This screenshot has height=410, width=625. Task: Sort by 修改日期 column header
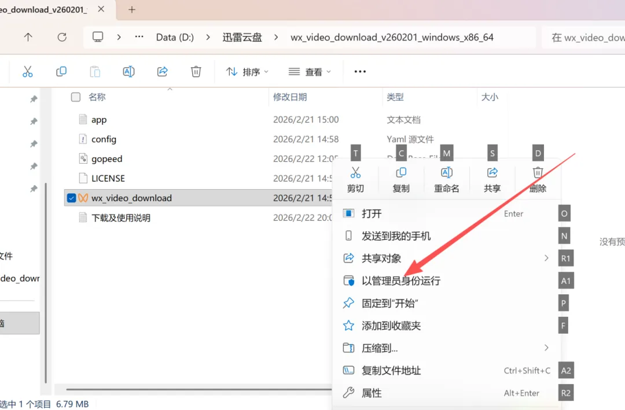point(290,97)
